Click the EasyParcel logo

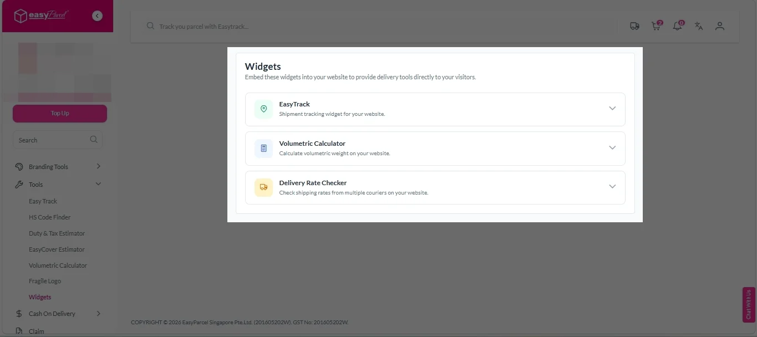40,16
